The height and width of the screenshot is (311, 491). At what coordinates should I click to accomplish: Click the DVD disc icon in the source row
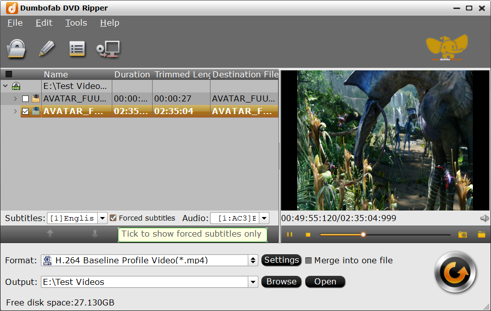pos(16,86)
